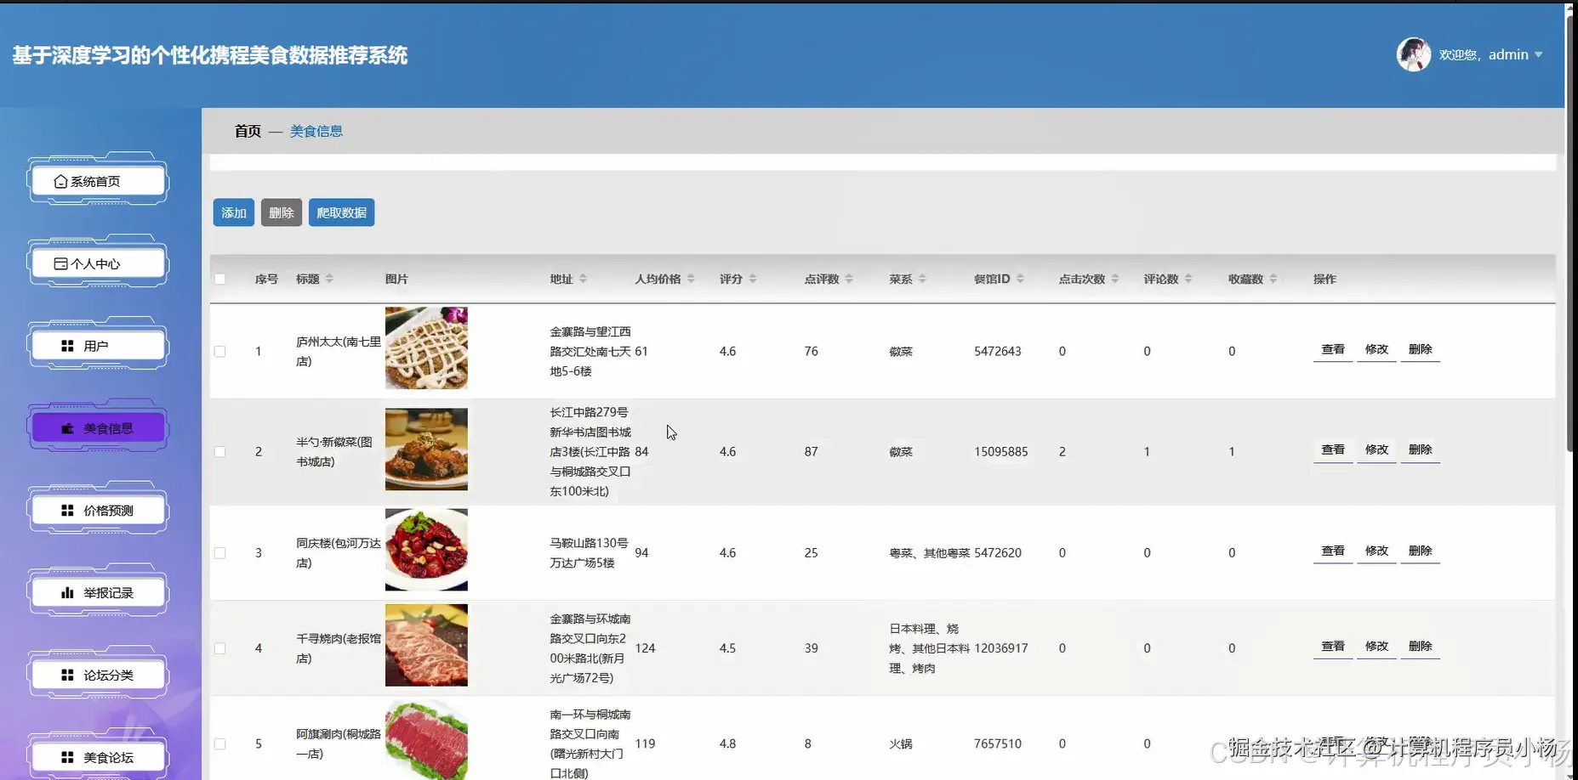Open 系统首页 from the sidebar
1578x780 pixels.
[x=96, y=180]
